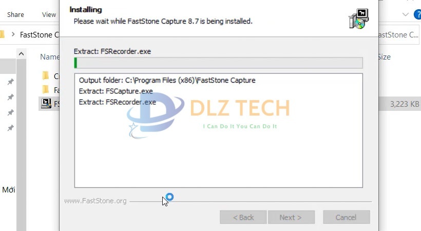The height and width of the screenshot is (231, 421).
Task: Click the fourth pin icon in Quick Access
Action: click(x=10, y=128)
